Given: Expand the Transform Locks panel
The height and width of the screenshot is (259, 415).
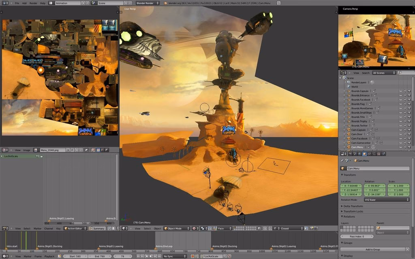Looking at the screenshot, I should [x=353, y=211].
